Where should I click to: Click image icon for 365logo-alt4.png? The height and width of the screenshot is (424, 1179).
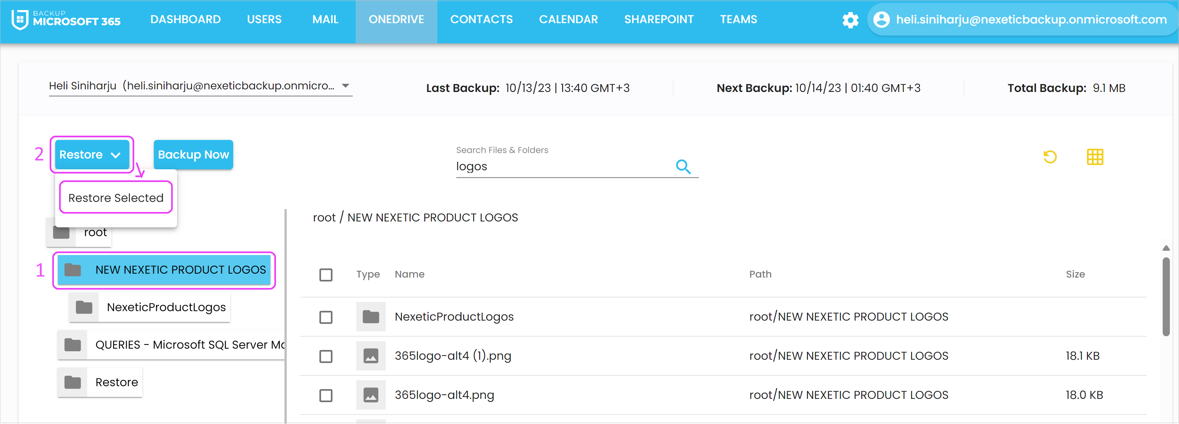[x=371, y=395]
